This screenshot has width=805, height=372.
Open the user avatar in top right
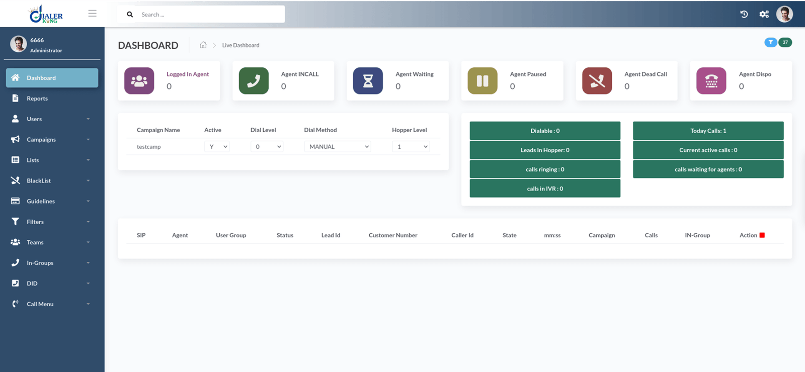[x=784, y=14]
